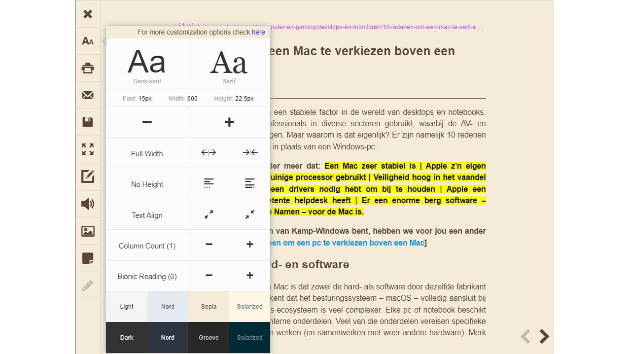Click the Full Width option
The image size is (629, 354).
coord(147,153)
